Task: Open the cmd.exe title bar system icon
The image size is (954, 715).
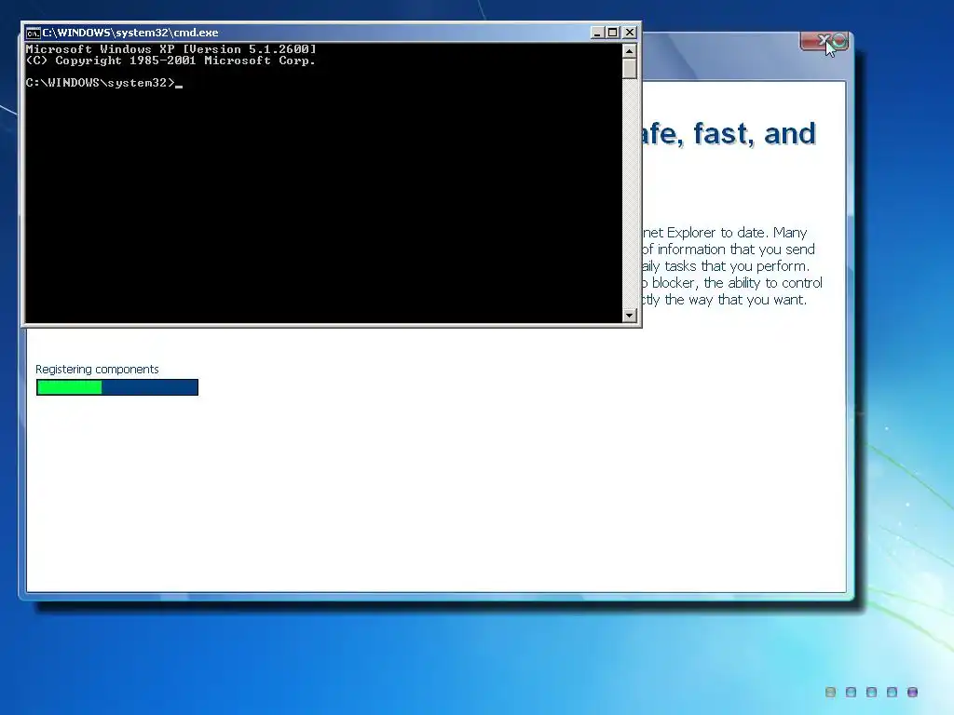Action: (x=33, y=33)
